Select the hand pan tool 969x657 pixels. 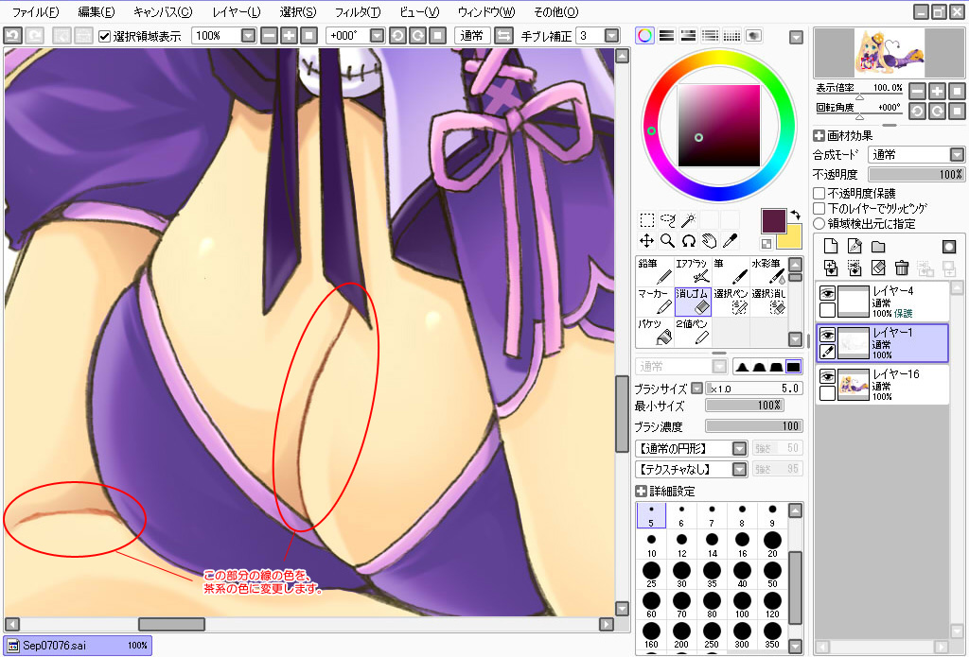(x=709, y=241)
